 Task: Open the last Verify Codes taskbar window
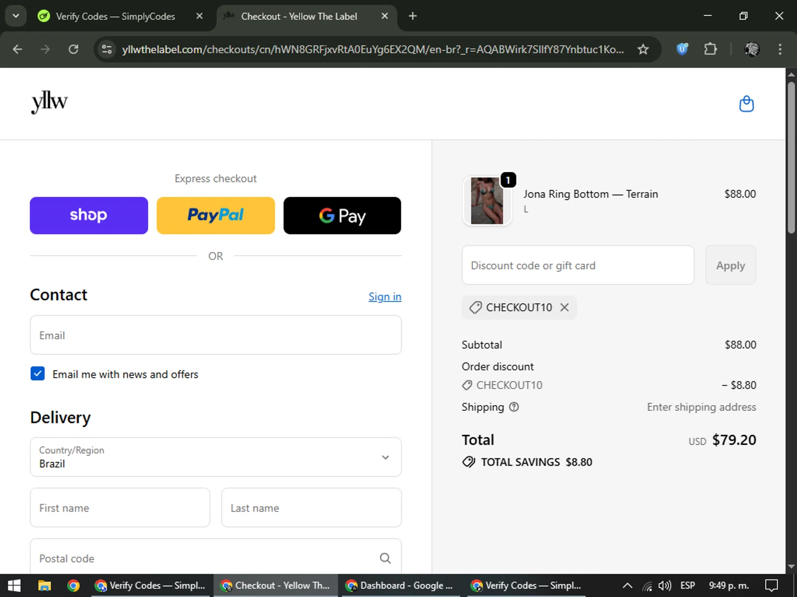coord(527,585)
